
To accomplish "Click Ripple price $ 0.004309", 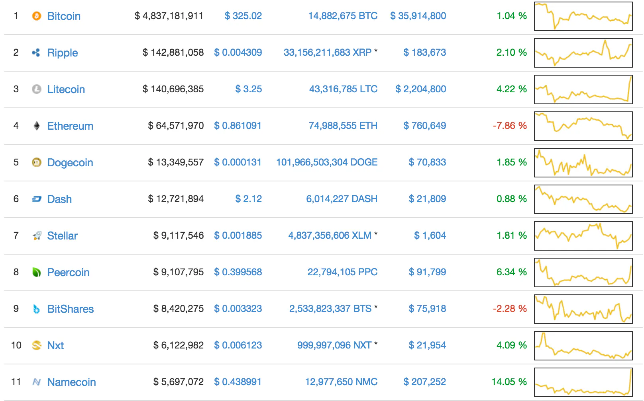I will click(x=238, y=53).
